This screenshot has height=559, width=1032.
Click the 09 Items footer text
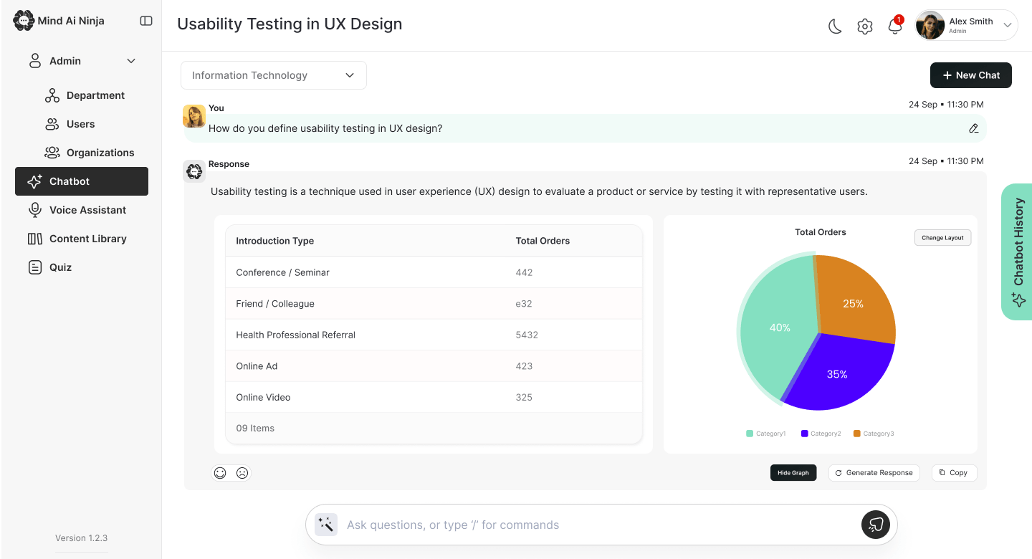pos(255,428)
